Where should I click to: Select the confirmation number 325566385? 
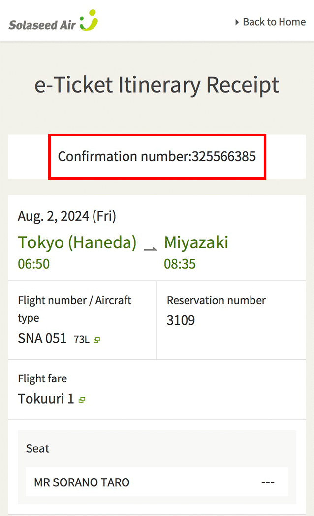tap(224, 156)
